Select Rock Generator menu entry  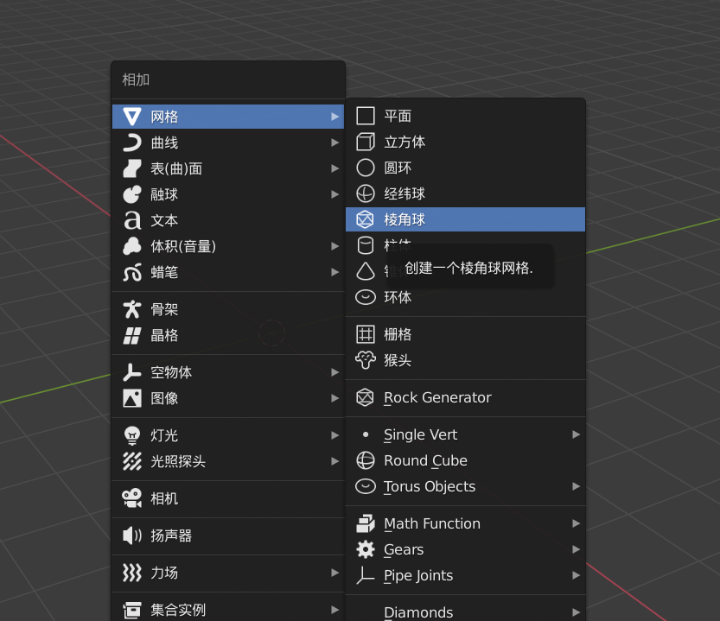coord(465,397)
